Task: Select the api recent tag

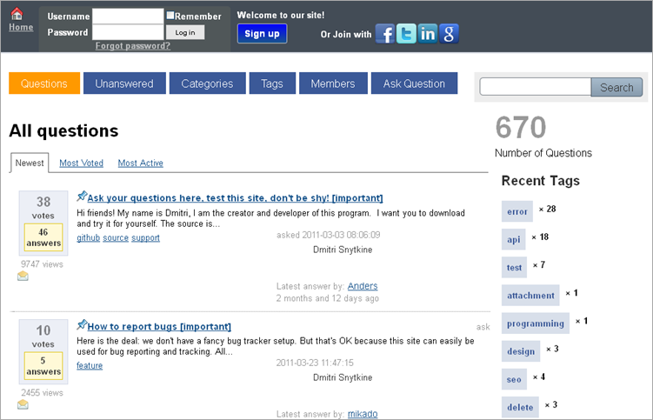Action: pos(514,239)
